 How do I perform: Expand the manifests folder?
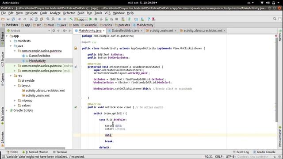pyautogui.click(x=11, y=41)
